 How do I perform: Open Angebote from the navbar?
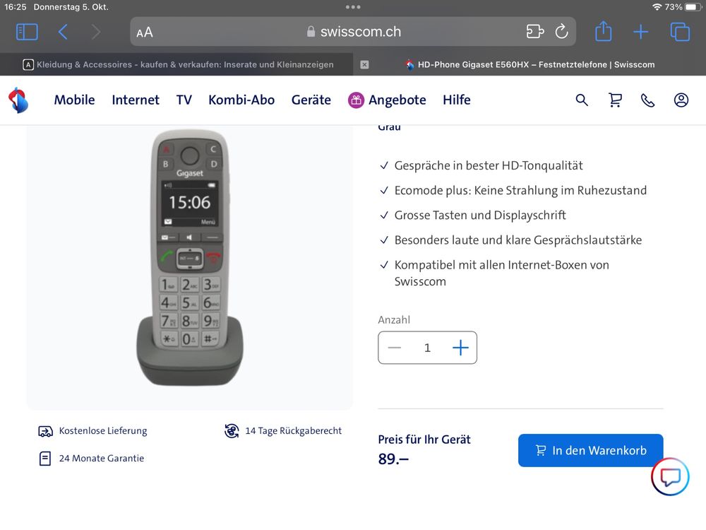pos(397,100)
